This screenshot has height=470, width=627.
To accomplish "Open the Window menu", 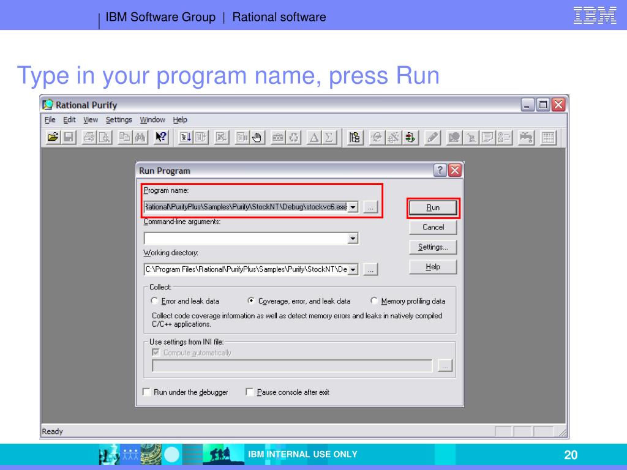I will pyautogui.click(x=152, y=119).
